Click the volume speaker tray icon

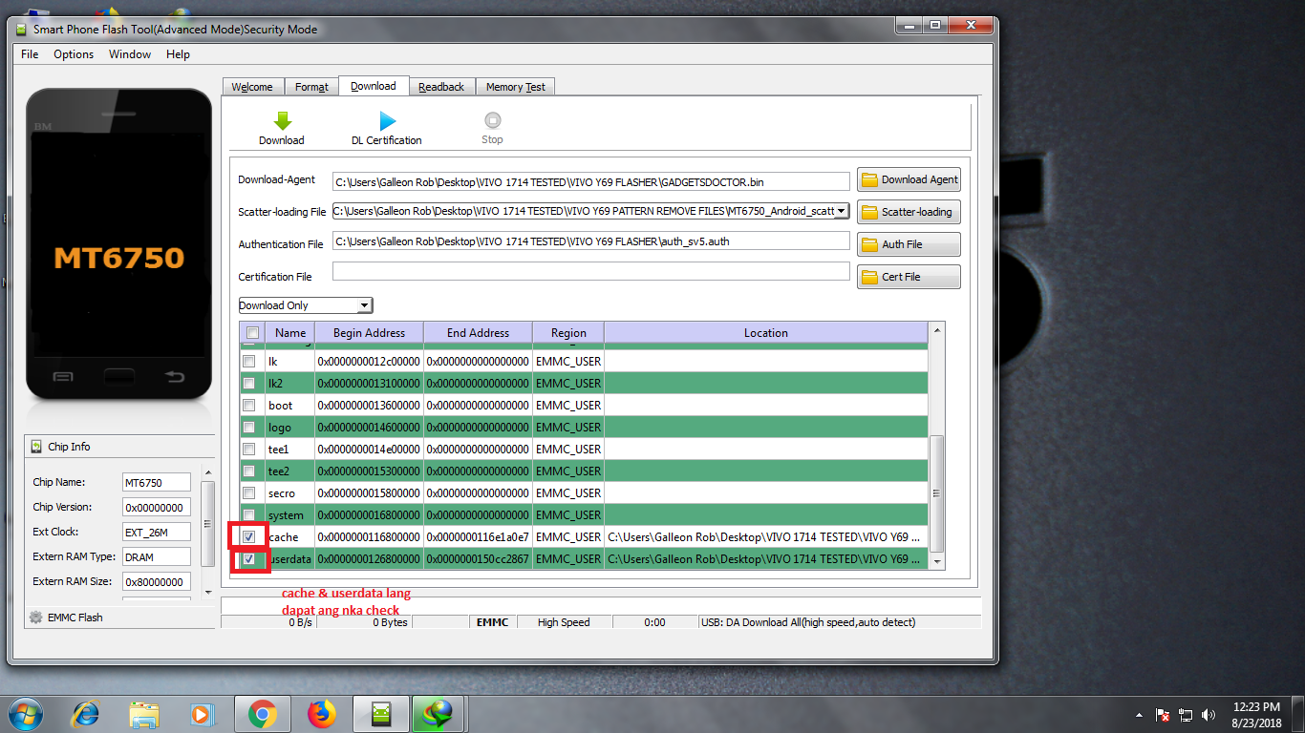tap(1209, 714)
